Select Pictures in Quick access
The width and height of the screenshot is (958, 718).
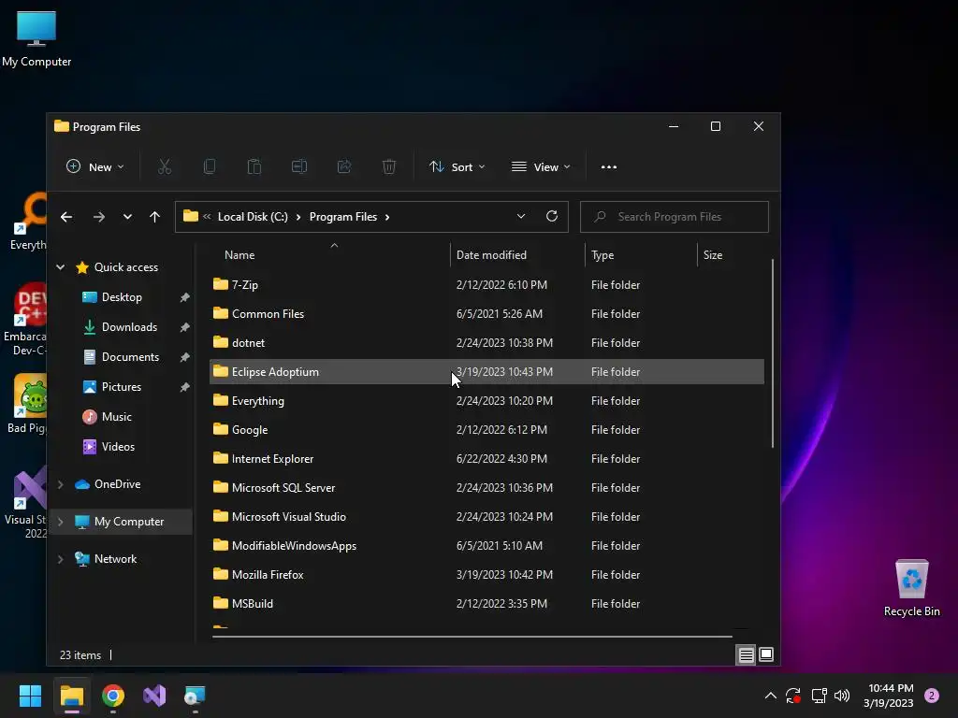click(x=121, y=387)
